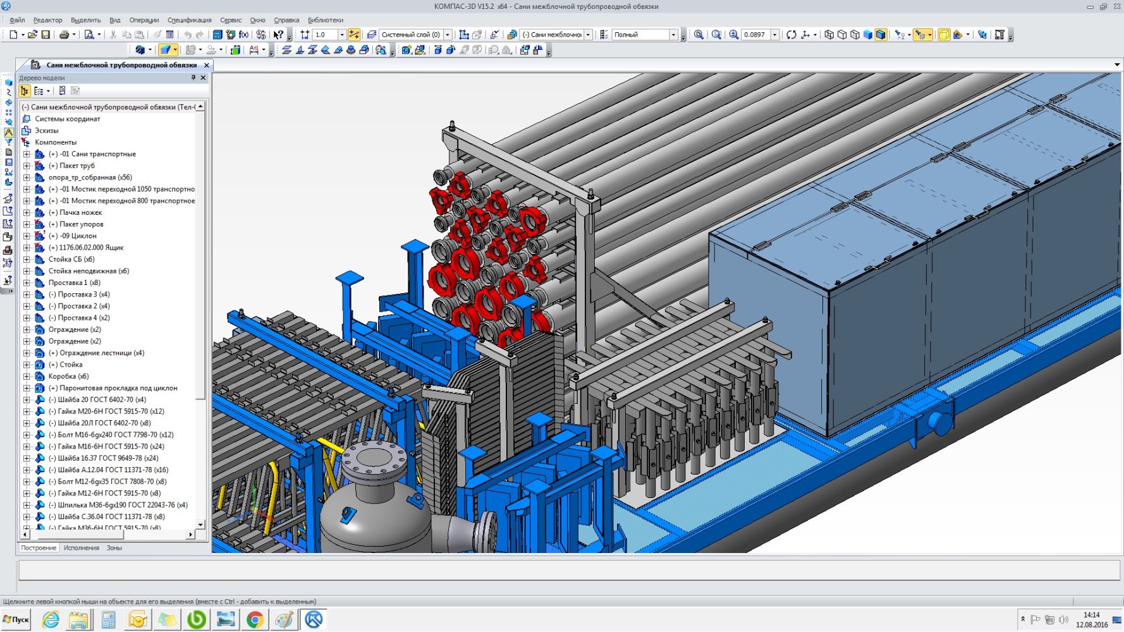Image resolution: width=1124 pixels, height=632 pixels.
Task: Toggle model tree structure display button
Action: tap(25, 91)
